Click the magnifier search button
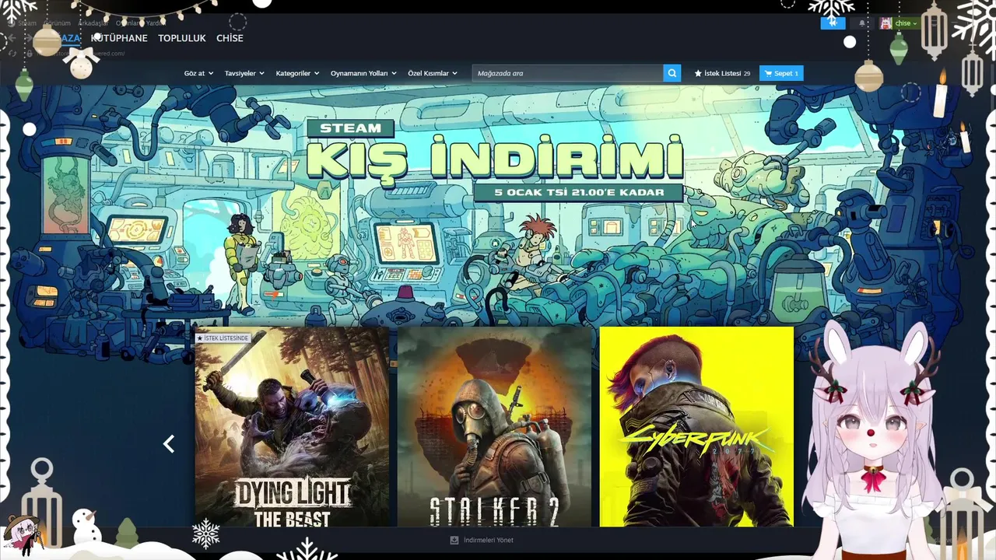The image size is (996, 560). coord(672,73)
